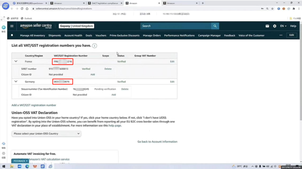Switch to the Superbrowser tab

coord(30,3)
